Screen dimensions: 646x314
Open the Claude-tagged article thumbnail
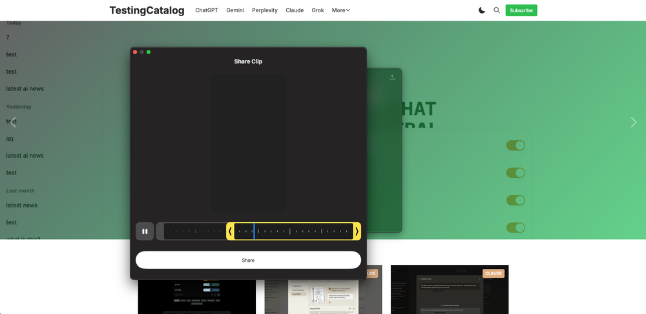(449, 291)
